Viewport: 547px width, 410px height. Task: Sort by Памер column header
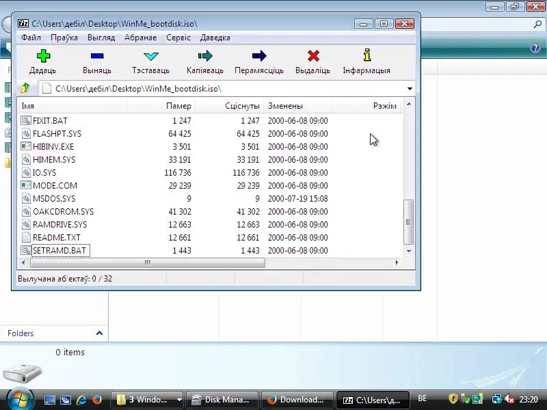pos(161,106)
